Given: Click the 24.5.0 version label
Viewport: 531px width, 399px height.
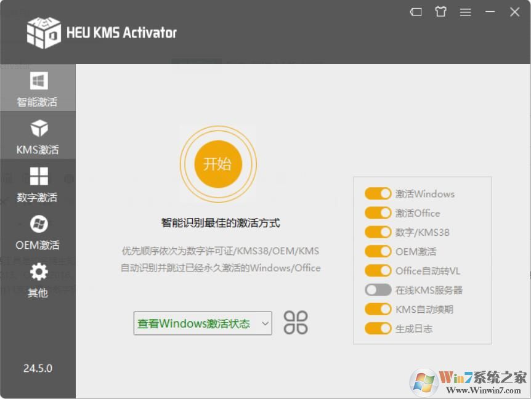Looking at the screenshot, I should (38, 368).
